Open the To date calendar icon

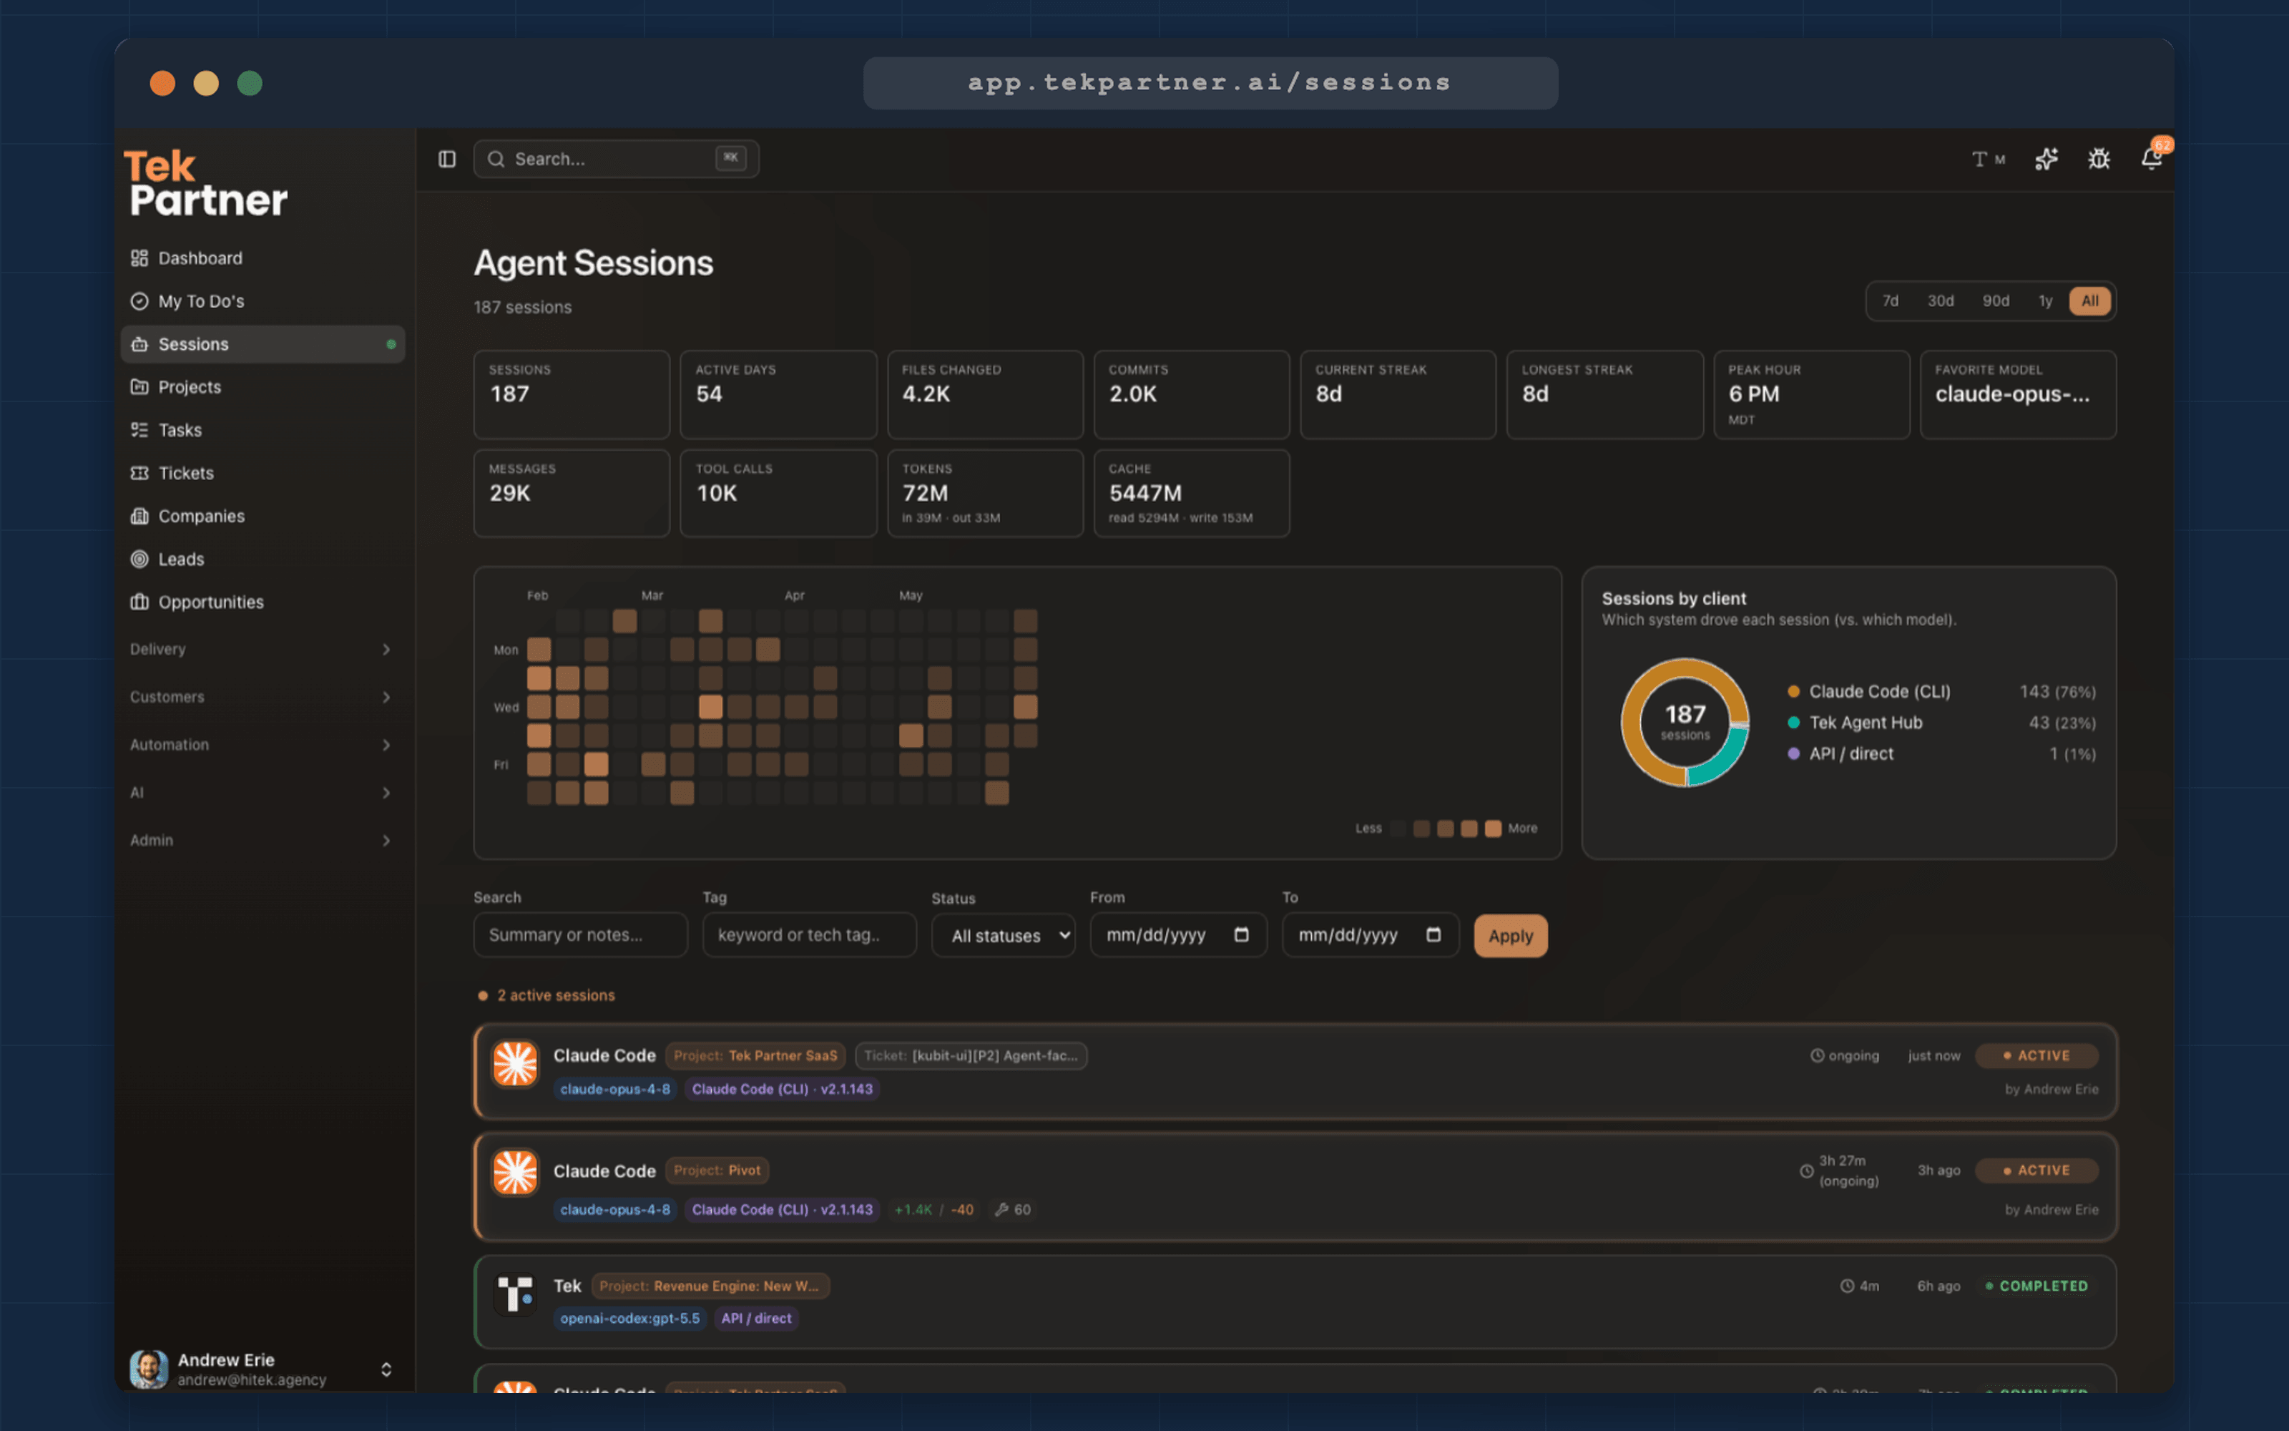pyautogui.click(x=1434, y=935)
